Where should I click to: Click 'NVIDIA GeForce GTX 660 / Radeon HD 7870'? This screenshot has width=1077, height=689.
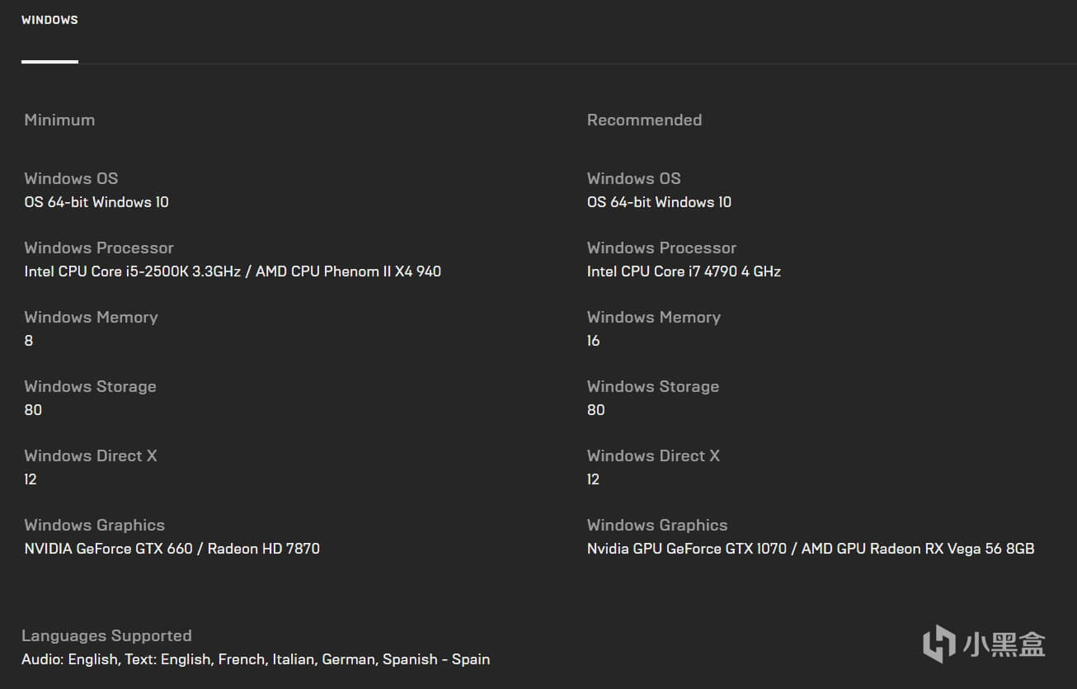(x=172, y=549)
